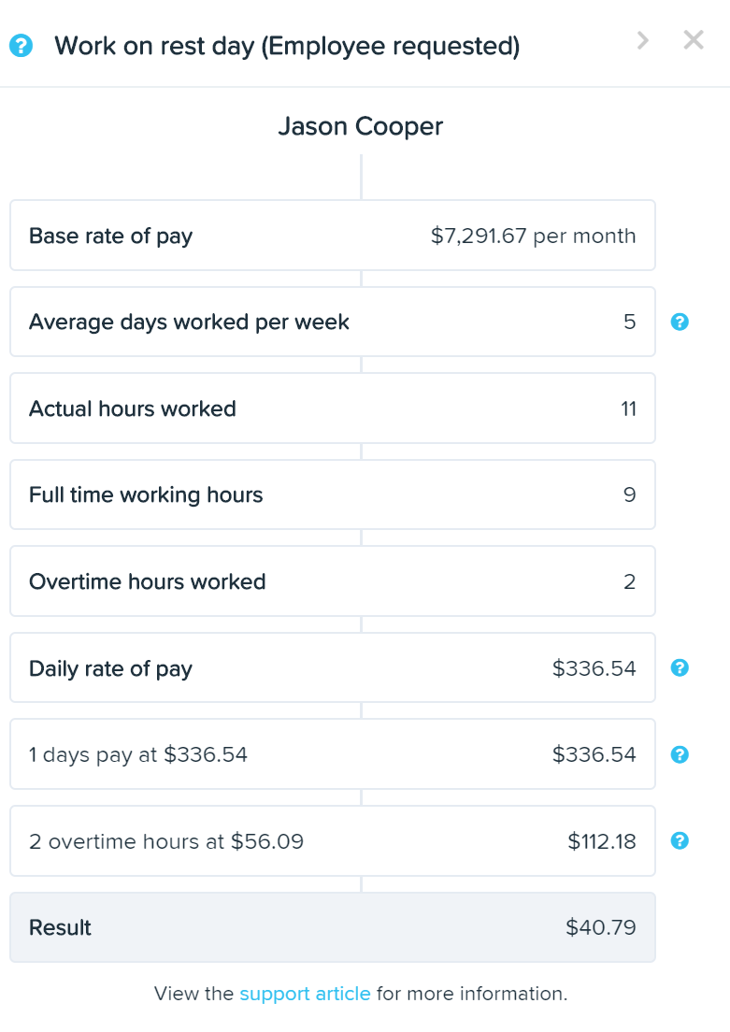Click help icon for 1 days pay row
The image size is (730, 1032).
pos(680,755)
